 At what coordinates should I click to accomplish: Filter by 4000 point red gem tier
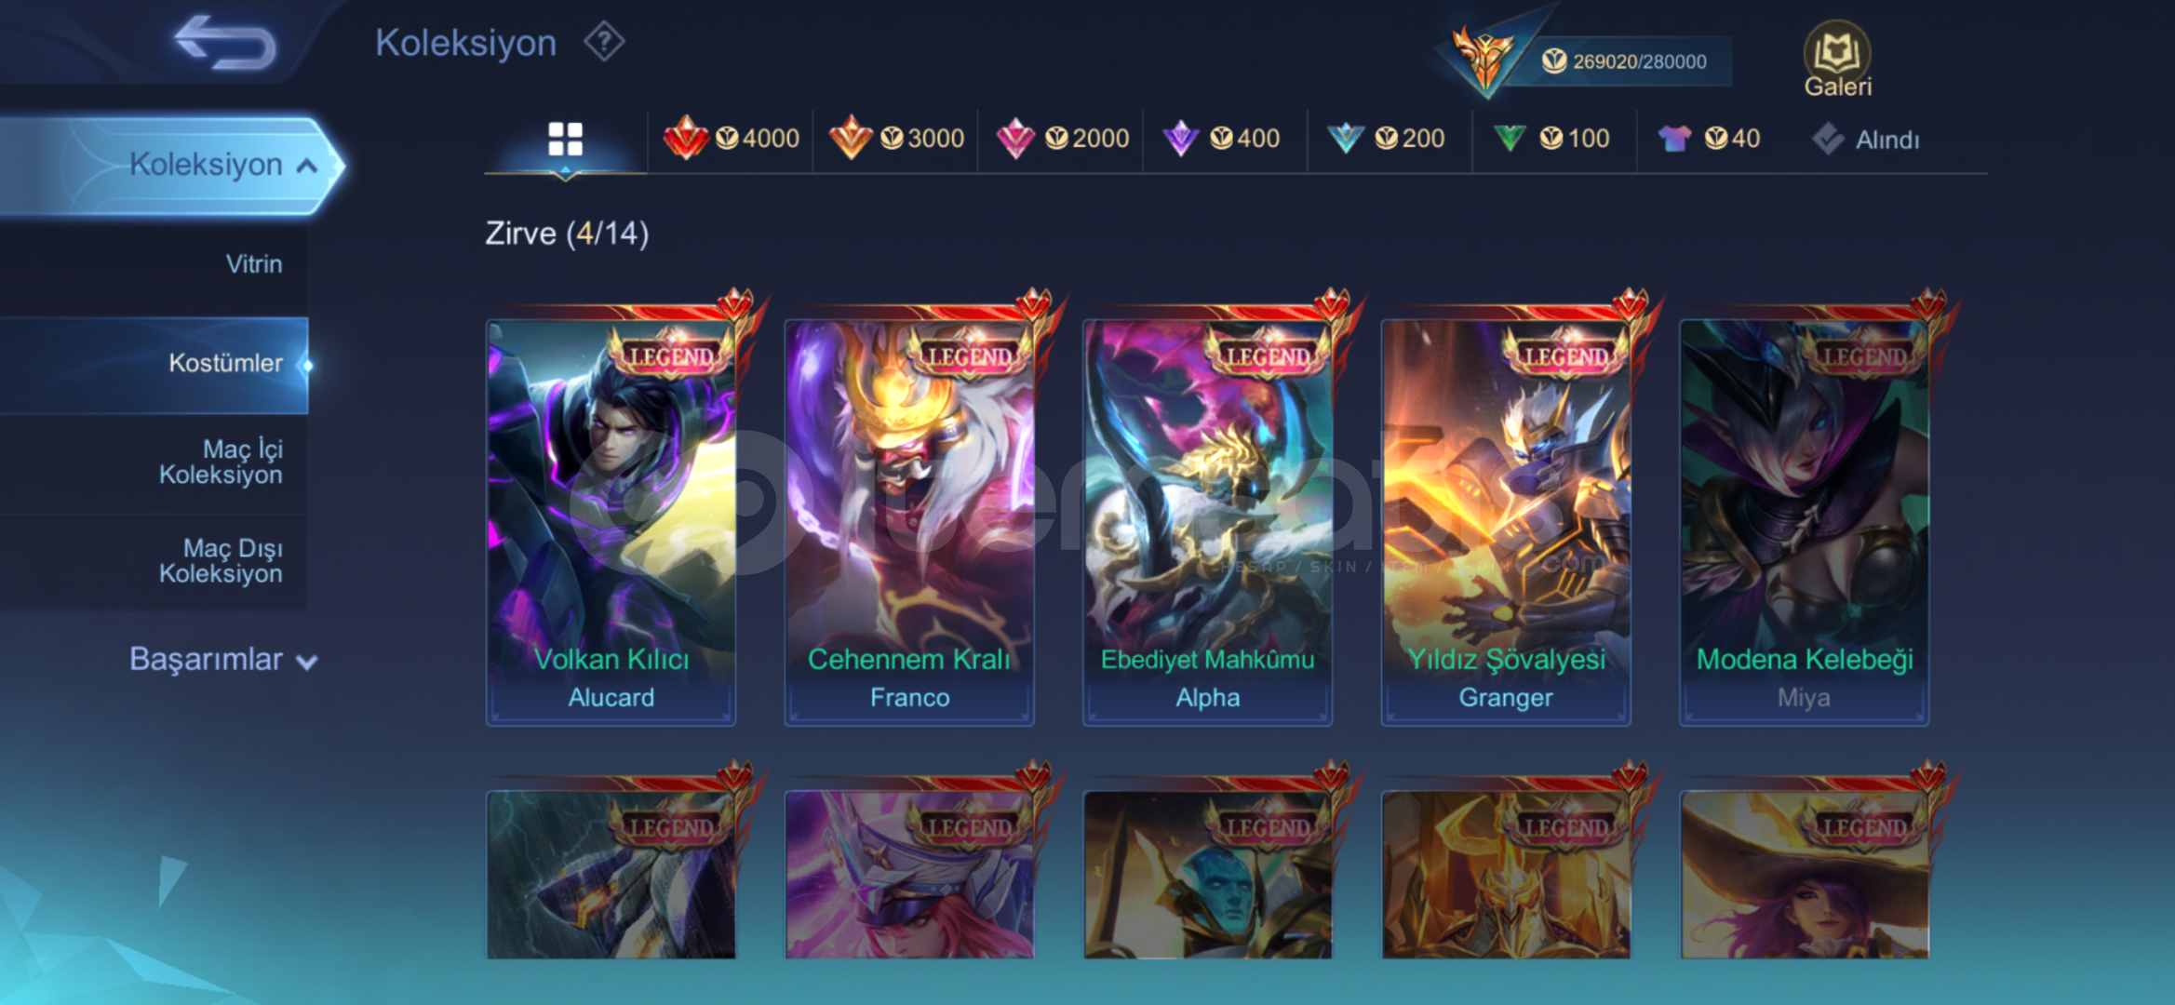tap(732, 139)
